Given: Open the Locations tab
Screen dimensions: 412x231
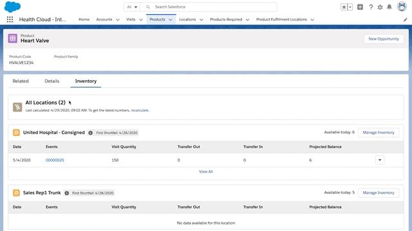Looking at the screenshot, I should point(187,19).
